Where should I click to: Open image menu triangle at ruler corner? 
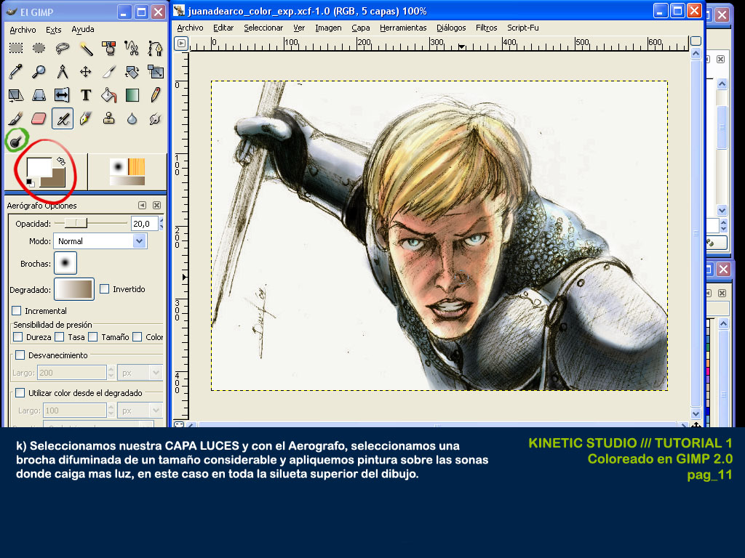click(x=181, y=44)
